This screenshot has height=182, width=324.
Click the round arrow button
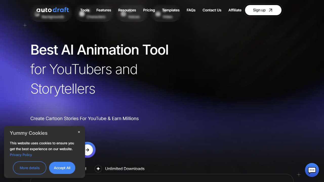point(88,150)
